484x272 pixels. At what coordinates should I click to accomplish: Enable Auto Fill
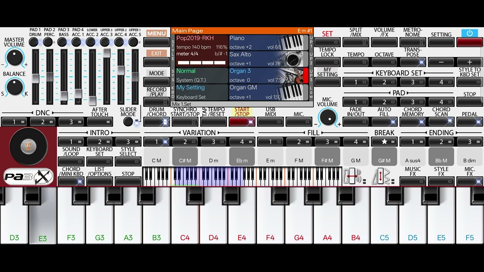pos(384,122)
